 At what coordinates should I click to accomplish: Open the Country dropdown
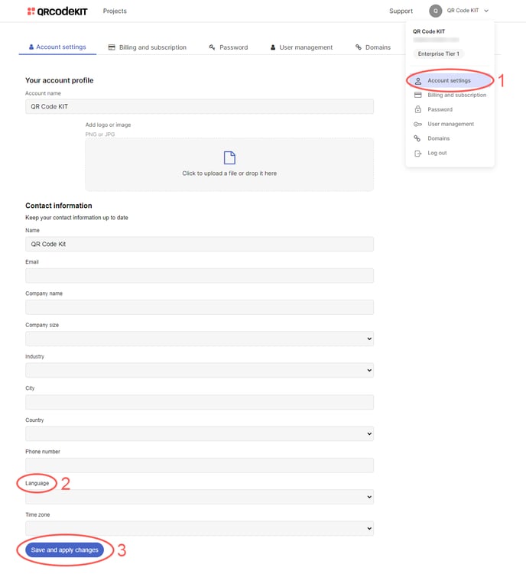tap(200, 434)
